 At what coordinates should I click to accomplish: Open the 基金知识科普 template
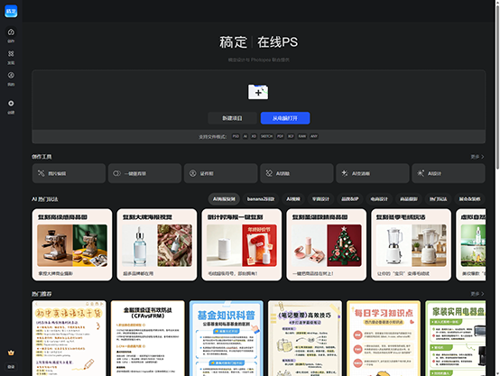point(227,338)
